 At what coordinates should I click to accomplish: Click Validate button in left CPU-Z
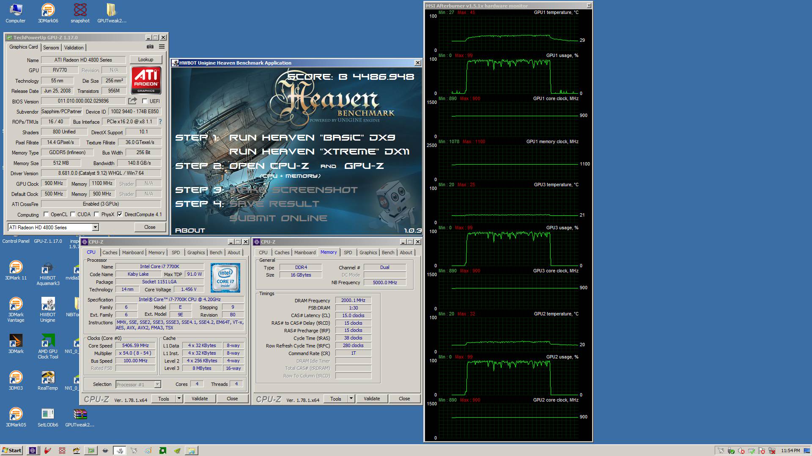point(200,399)
